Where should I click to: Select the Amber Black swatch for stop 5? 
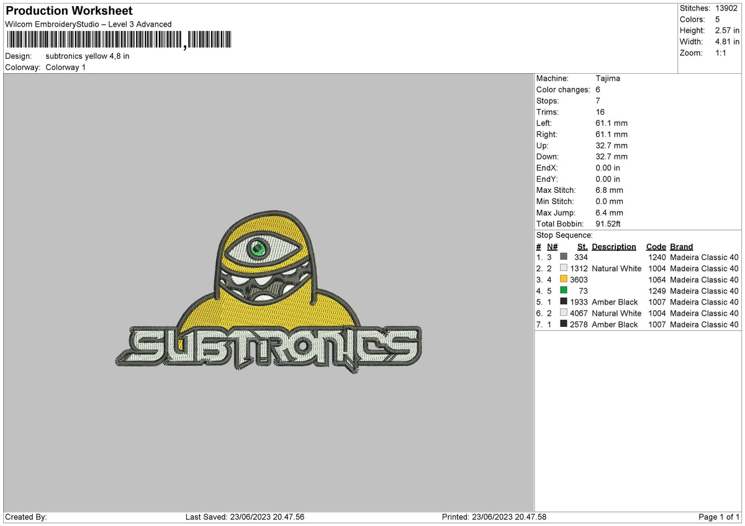pyautogui.click(x=564, y=302)
